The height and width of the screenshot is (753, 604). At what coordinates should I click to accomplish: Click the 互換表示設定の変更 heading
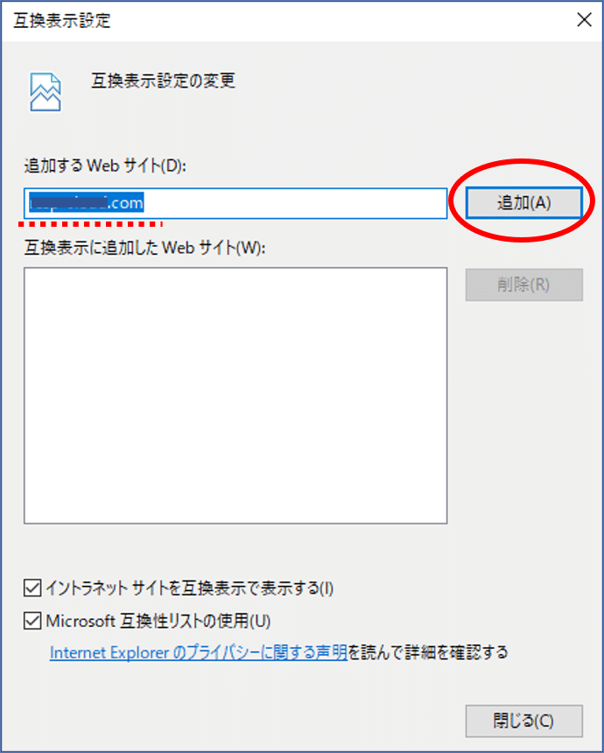point(163,81)
